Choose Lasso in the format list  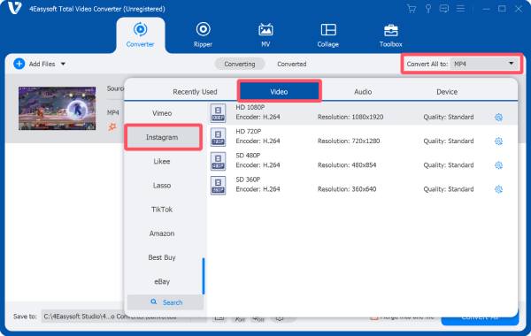162,186
